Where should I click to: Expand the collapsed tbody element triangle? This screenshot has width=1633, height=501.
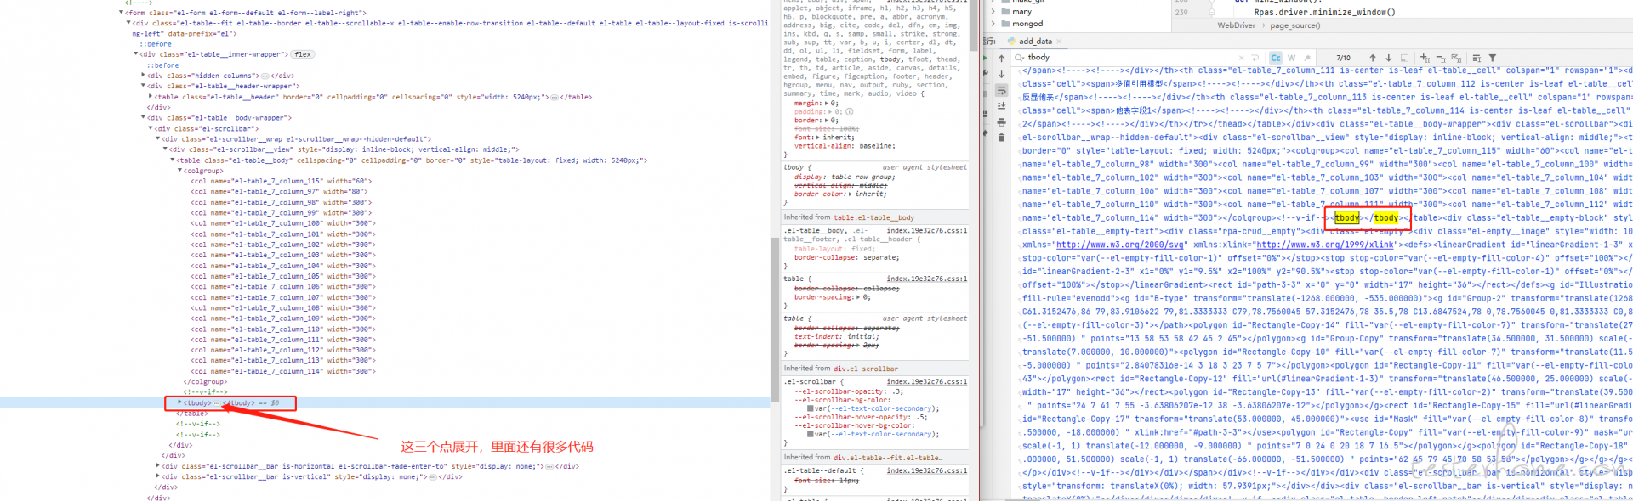click(x=179, y=402)
